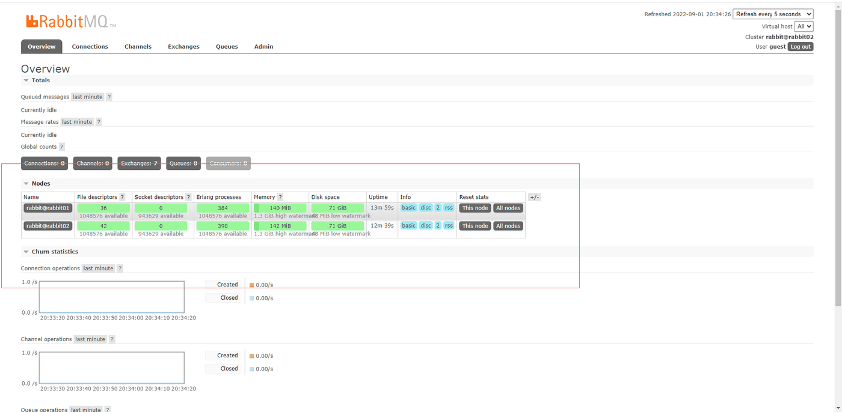842x412 pixels.
Task: Open the Exchanges tab
Action: [x=183, y=46]
